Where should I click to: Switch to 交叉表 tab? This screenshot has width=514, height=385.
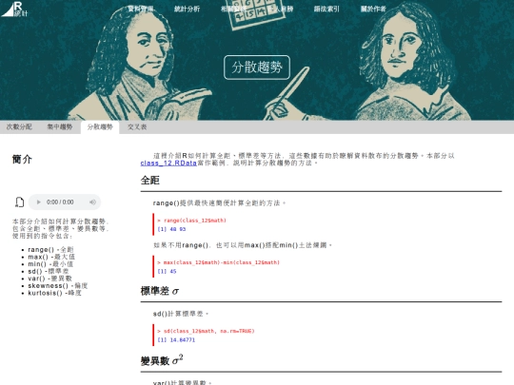click(137, 127)
